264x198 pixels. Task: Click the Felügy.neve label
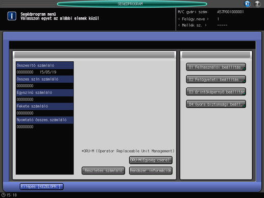coord(194,19)
